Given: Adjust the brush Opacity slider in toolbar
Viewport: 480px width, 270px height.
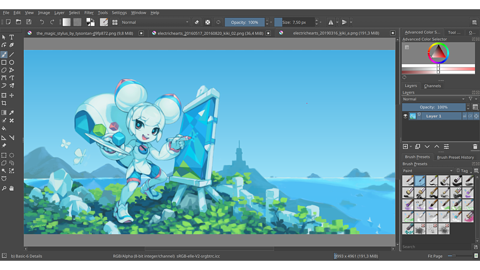Looking at the screenshot, I should pyautogui.click(x=245, y=22).
